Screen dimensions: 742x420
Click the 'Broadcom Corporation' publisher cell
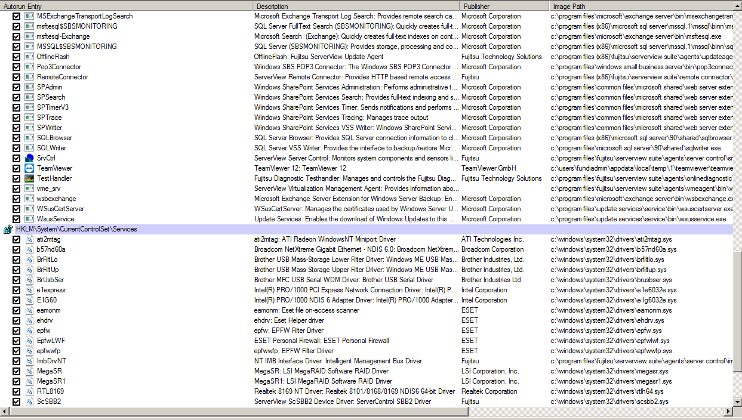click(x=492, y=249)
